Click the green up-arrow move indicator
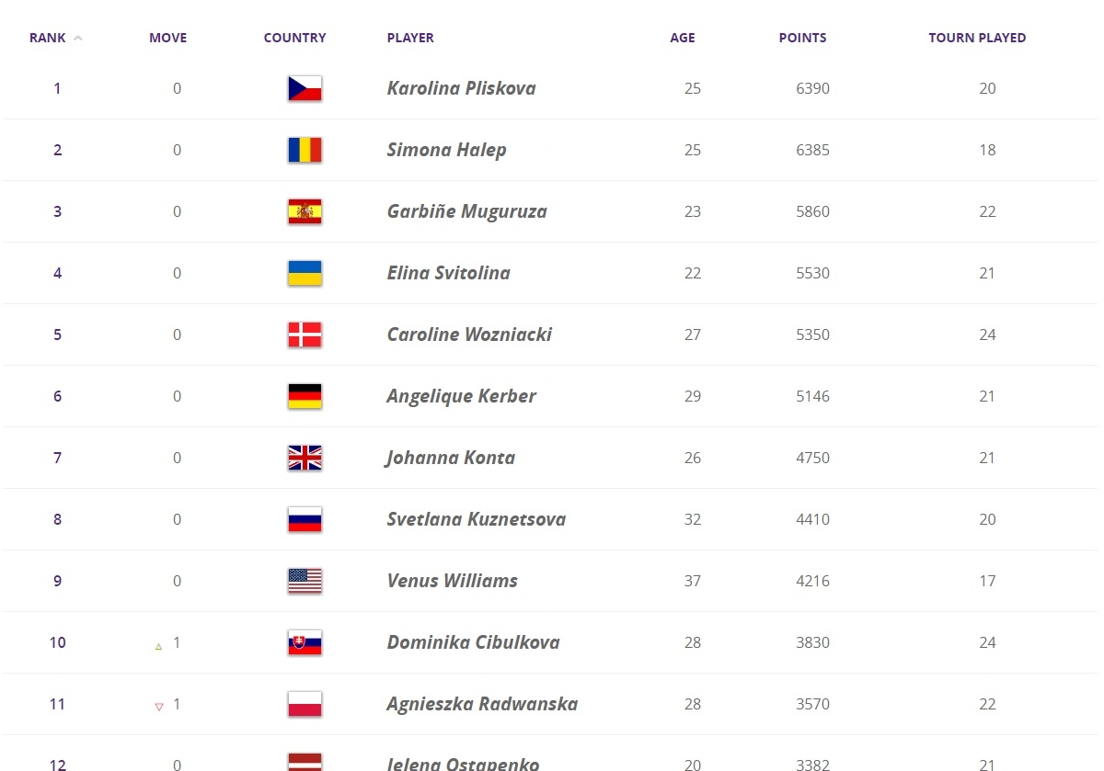The width and height of the screenshot is (1104, 771). click(x=158, y=647)
